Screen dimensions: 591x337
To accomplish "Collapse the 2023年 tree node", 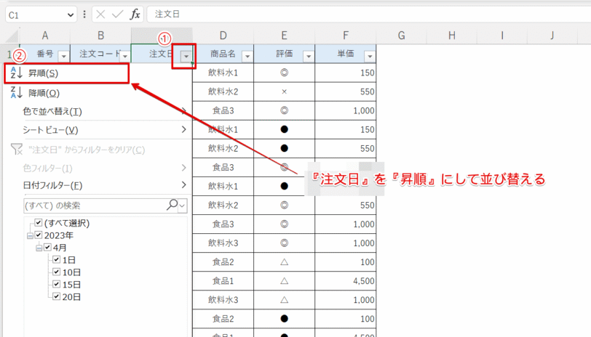I will tap(30, 236).
